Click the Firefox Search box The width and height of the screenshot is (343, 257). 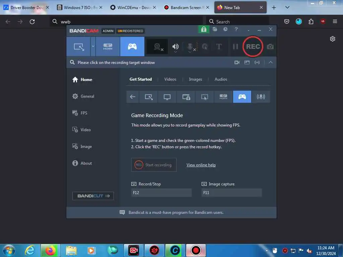[x=237, y=22]
